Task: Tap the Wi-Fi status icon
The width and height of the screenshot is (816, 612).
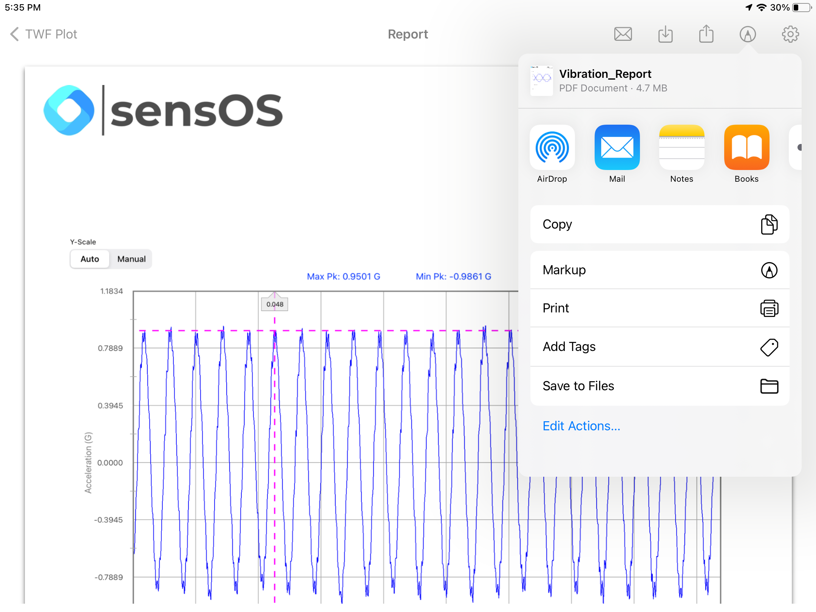Action: click(762, 8)
